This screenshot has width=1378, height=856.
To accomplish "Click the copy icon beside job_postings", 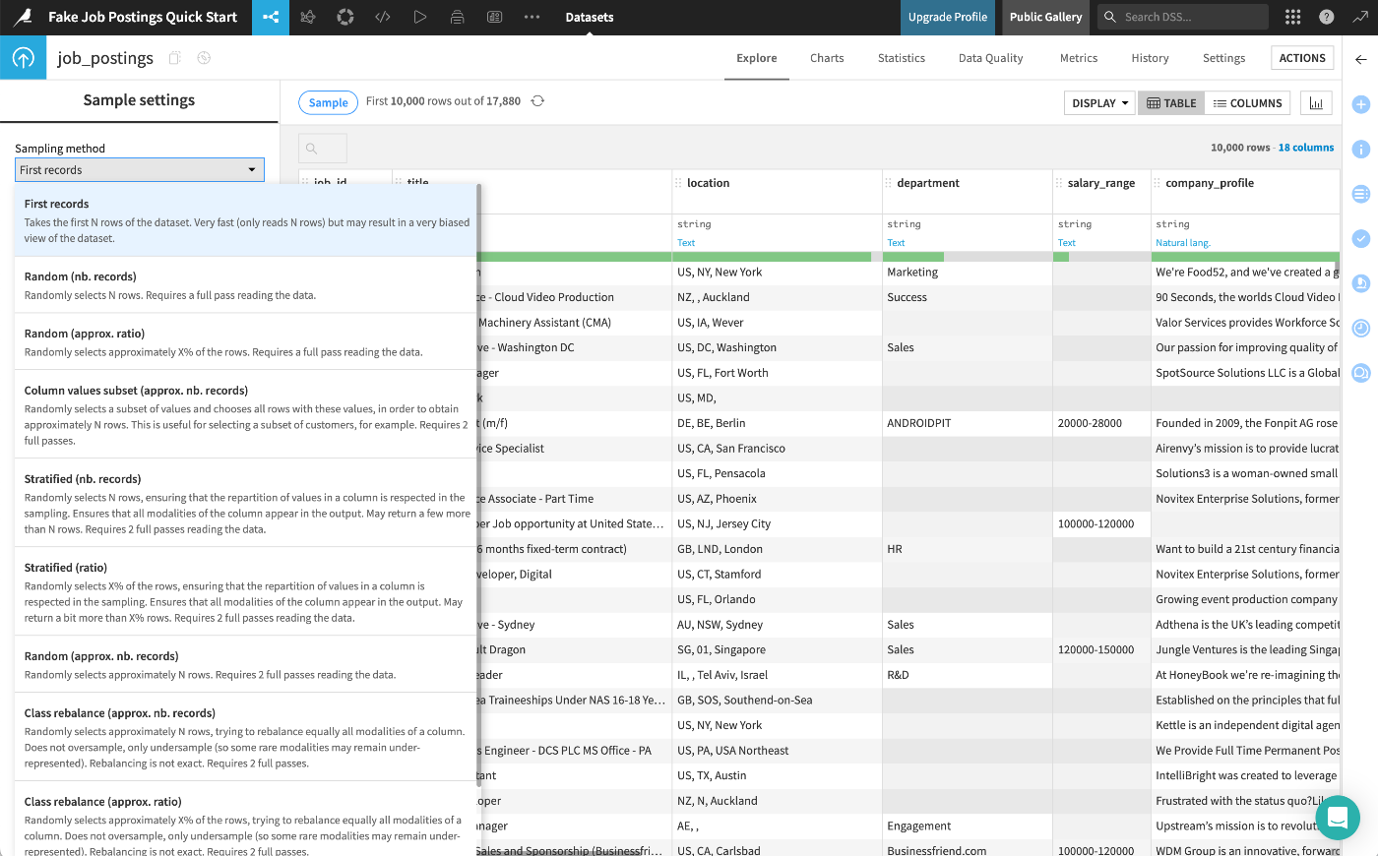I will (x=174, y=58).
